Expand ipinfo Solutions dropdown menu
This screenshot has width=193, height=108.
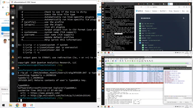[155, 11]
